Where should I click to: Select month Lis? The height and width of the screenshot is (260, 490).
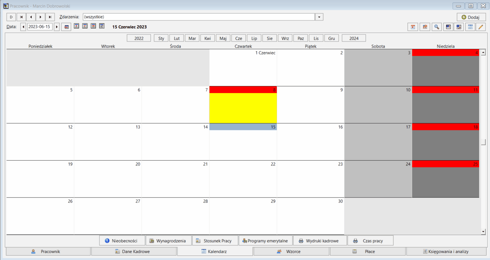(x=316, y=38)
